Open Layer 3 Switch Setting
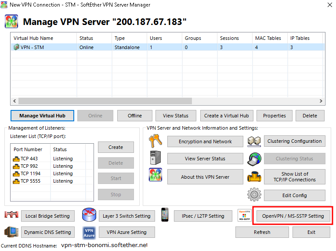 (126, 216)
